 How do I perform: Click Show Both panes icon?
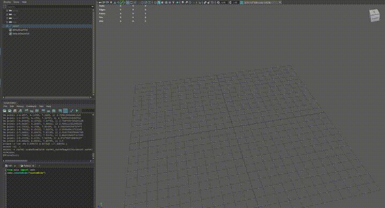pos(53,111)
